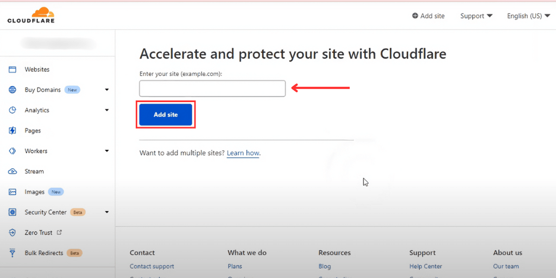Click the What we do footer heading
The width and height of the screenshot is (556, 278).
click(247, 253)
